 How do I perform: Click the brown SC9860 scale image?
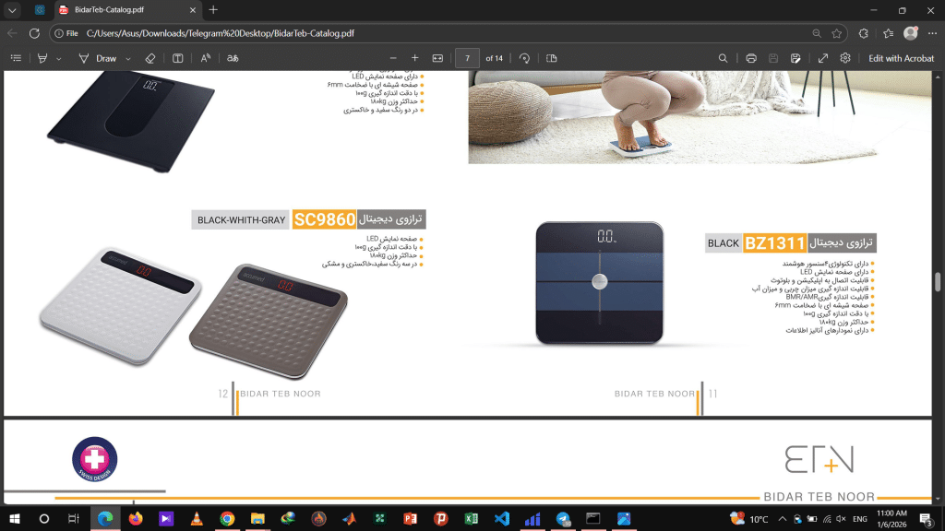269,321
